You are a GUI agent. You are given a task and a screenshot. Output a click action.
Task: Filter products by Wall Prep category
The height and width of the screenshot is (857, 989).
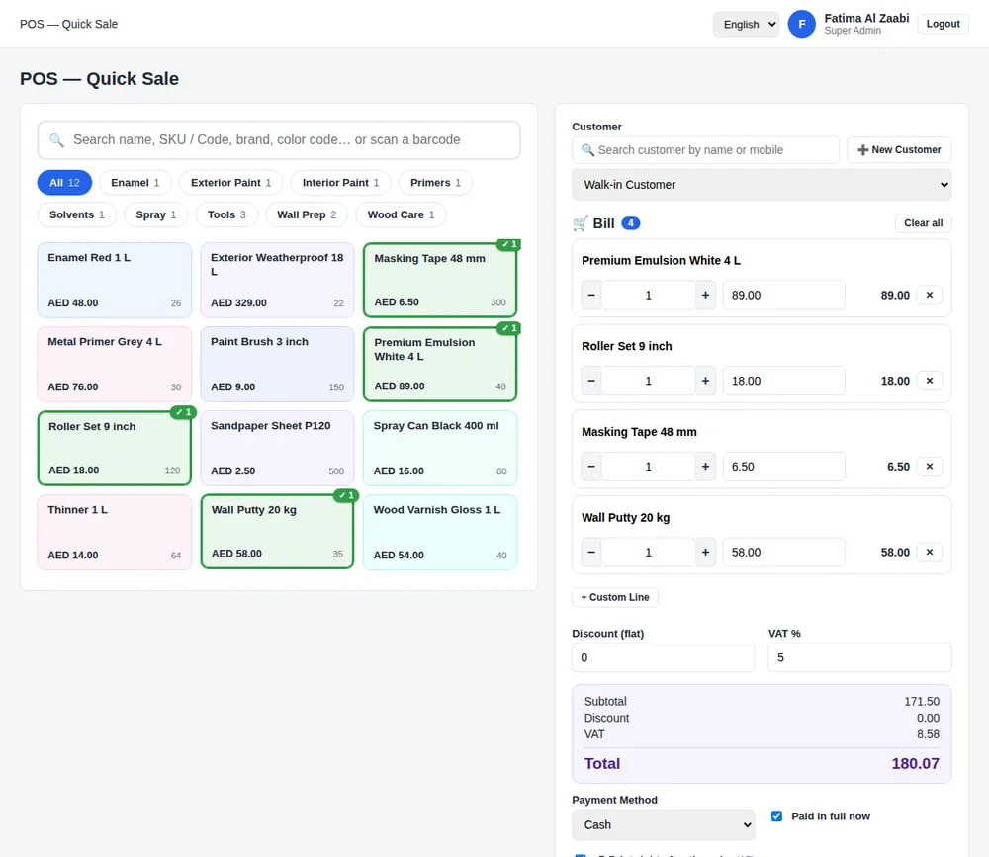point(307,214)
